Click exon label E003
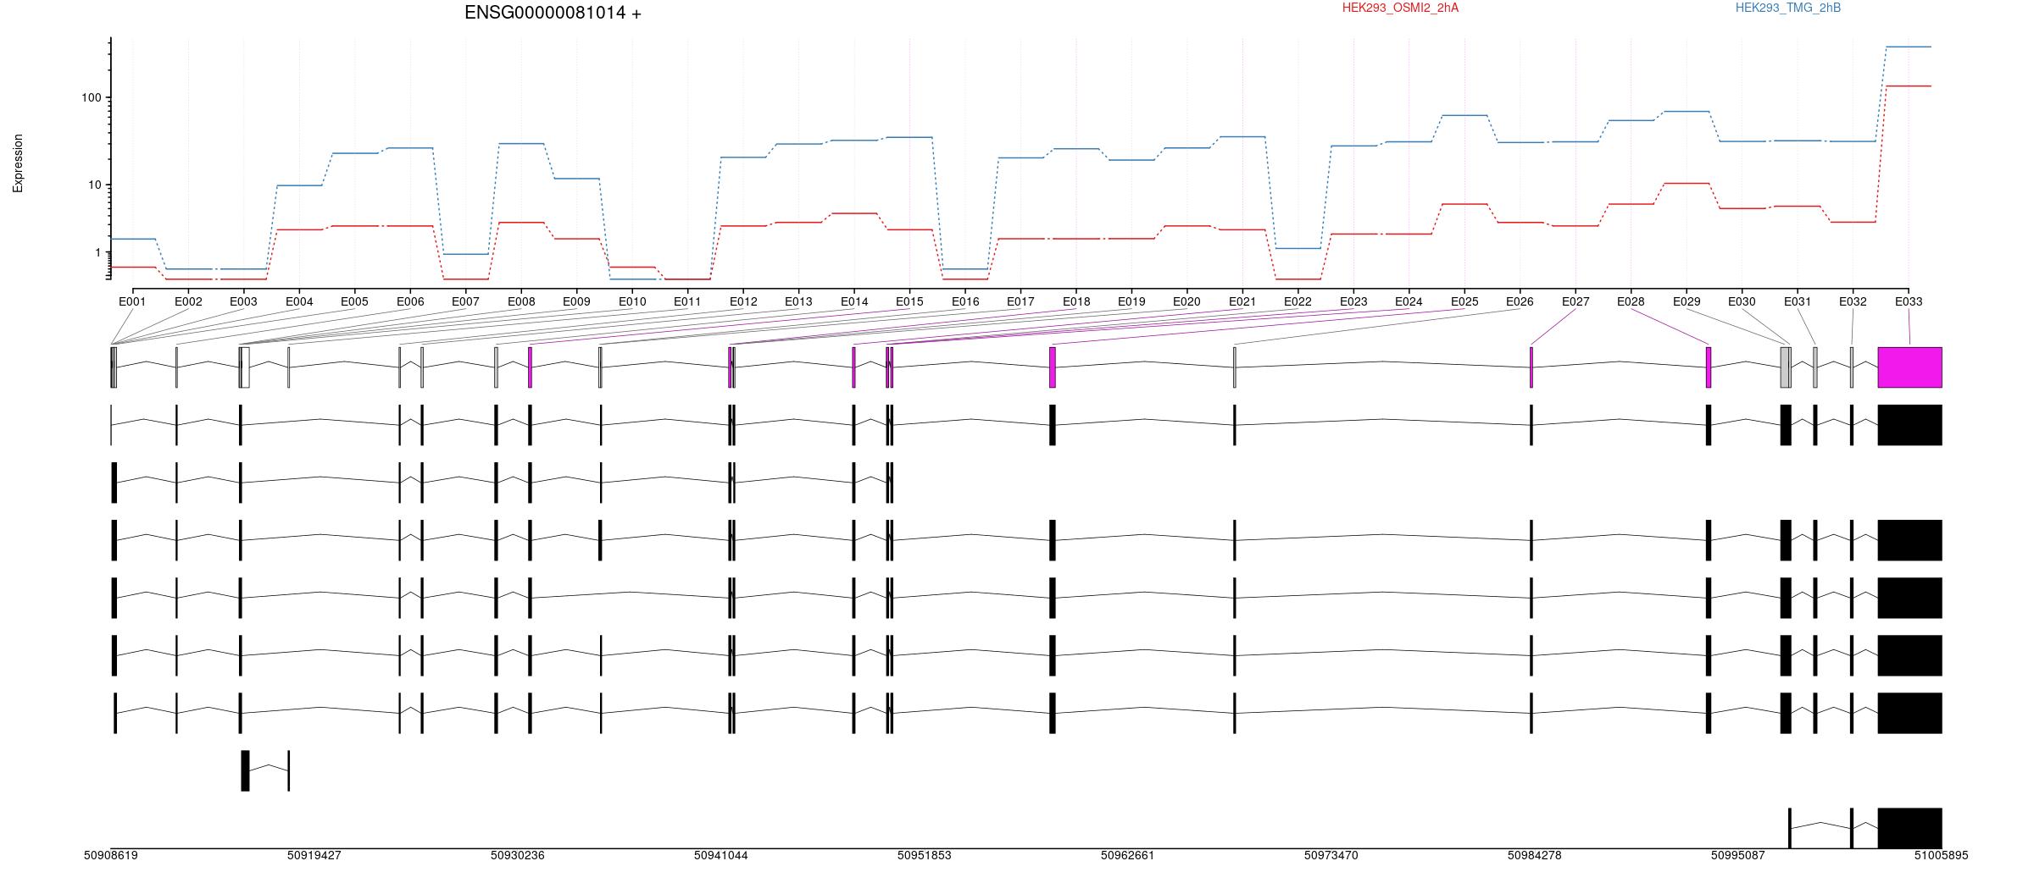This screenshot has height=872, width=2034. pos(243,301)
